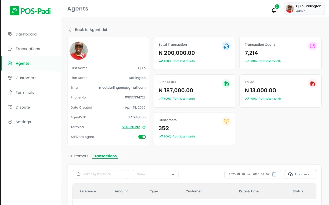Toggle the Activate Agent switch
Image resolution: width=329 pixels, height=205 pixels.
click(x=142, y=137)
